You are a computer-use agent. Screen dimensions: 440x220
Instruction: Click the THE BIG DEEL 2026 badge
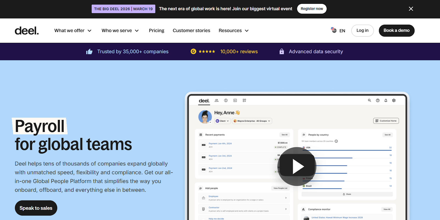click(x=123, y=9)
